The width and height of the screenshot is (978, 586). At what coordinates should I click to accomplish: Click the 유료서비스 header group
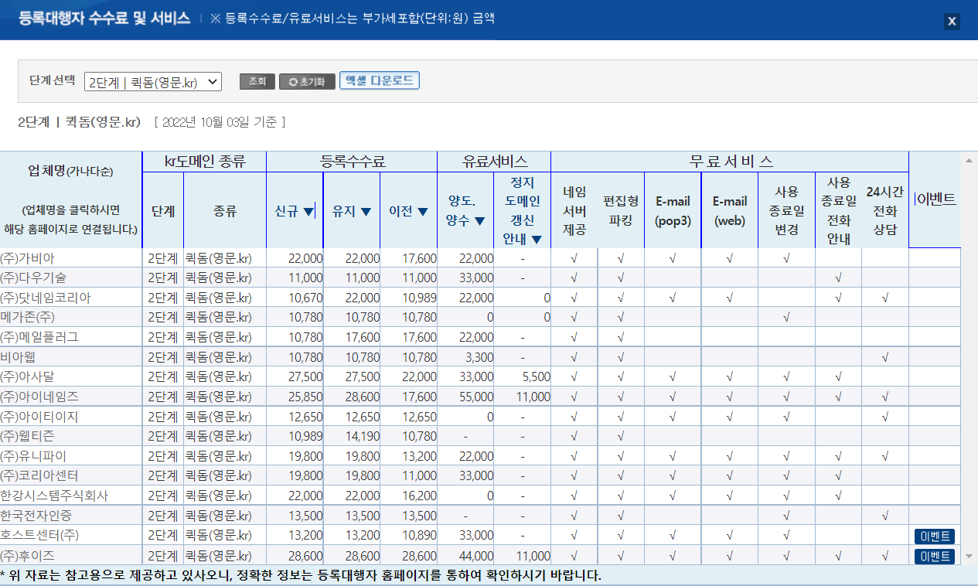[x=494, y=162]
